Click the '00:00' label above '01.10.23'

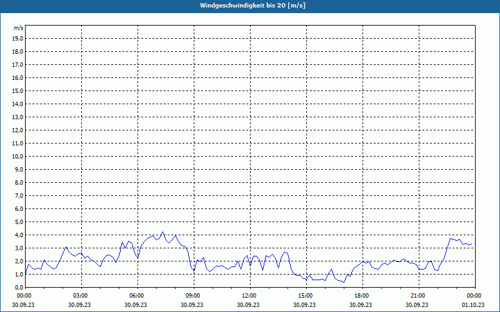point(475,296)
